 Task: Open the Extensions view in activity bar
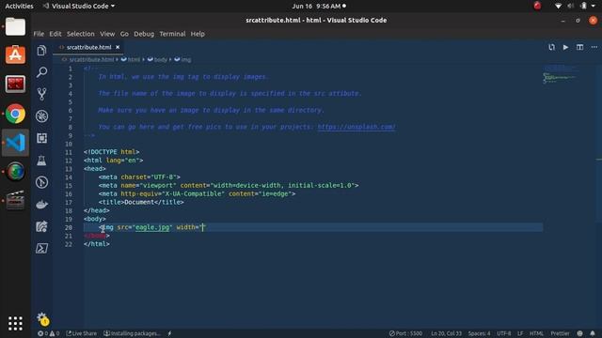(x=41, y=138)
